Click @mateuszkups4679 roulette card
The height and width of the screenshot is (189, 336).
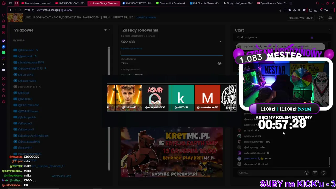[207, 98]
